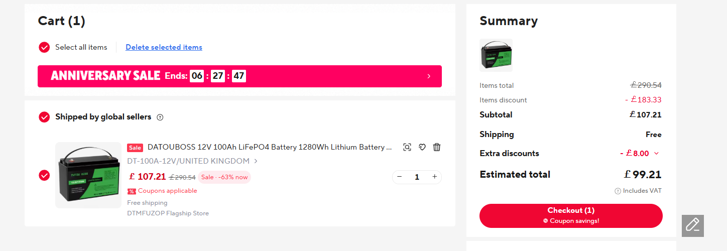Image resolution: width=727 pixels, height=251 pixels.
Task: Toggle the Select all items checkbox
Action: (44, 47)
